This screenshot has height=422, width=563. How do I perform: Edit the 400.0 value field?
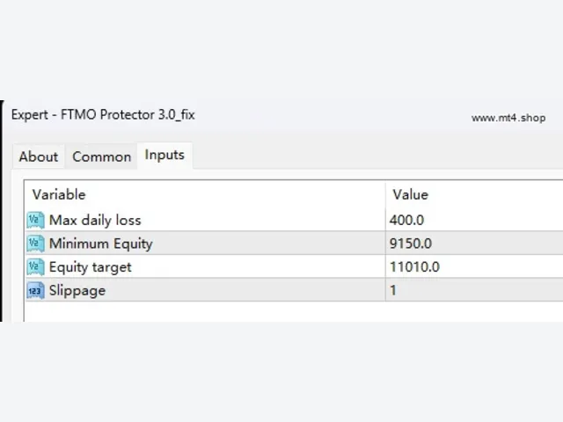coord(474,220)
